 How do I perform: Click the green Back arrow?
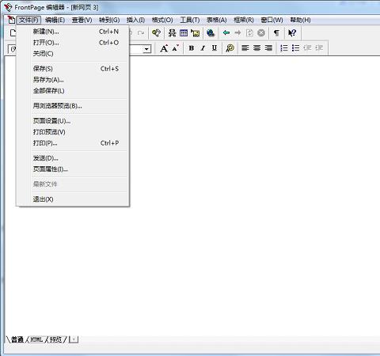(x=226, y=32)
